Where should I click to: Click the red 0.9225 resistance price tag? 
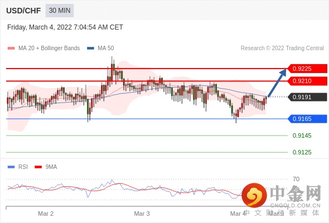[307, 69]
